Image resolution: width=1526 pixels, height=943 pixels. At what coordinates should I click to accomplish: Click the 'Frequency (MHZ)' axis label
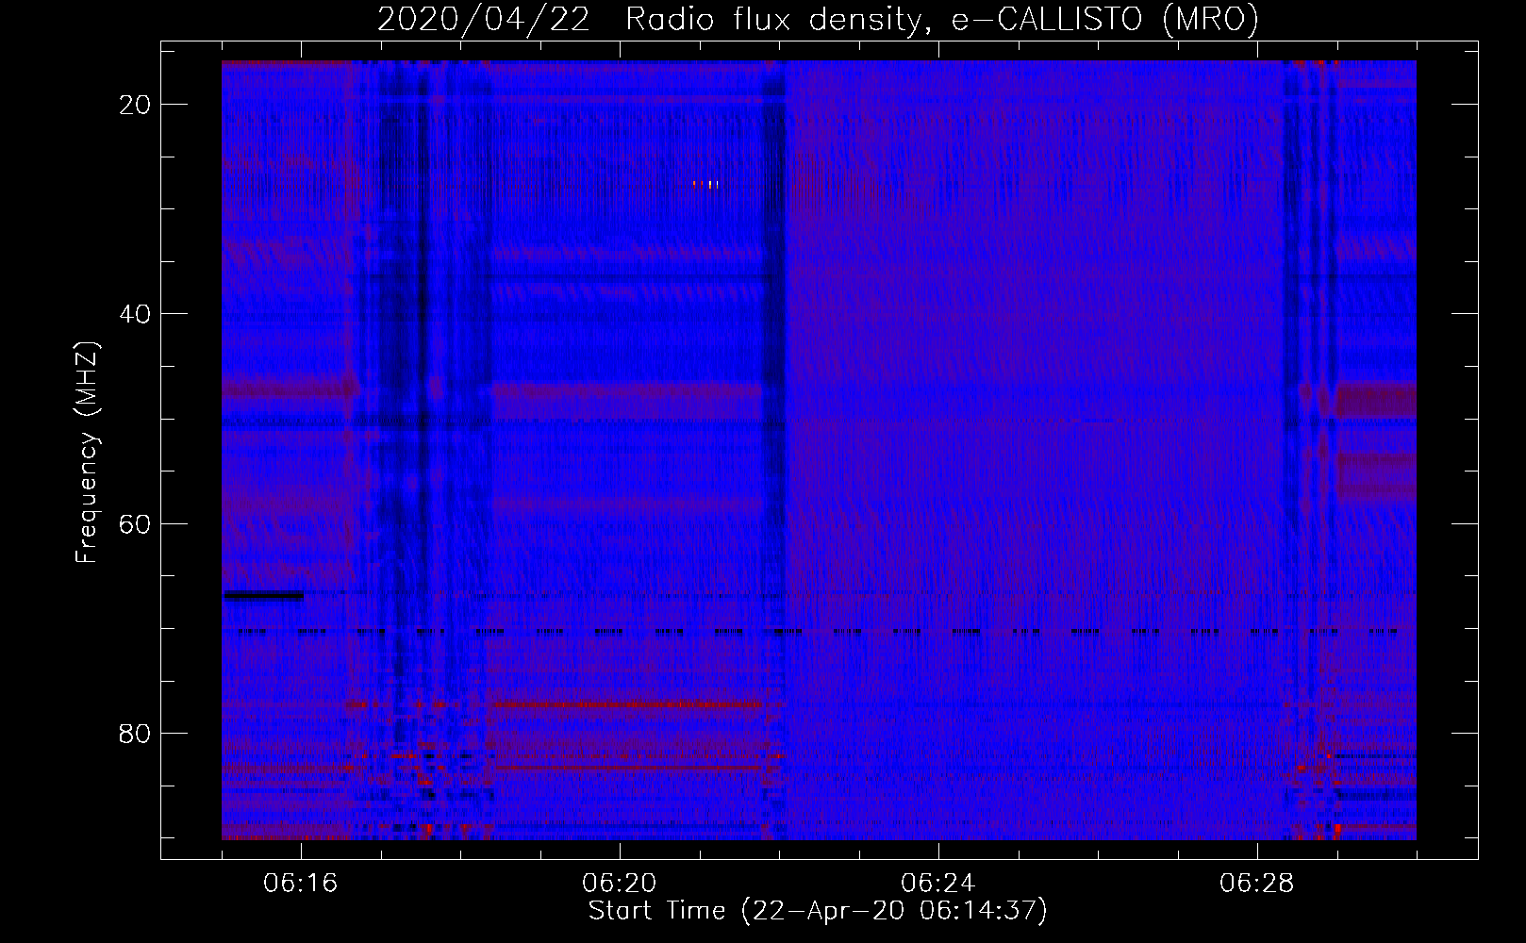point(87,453)
